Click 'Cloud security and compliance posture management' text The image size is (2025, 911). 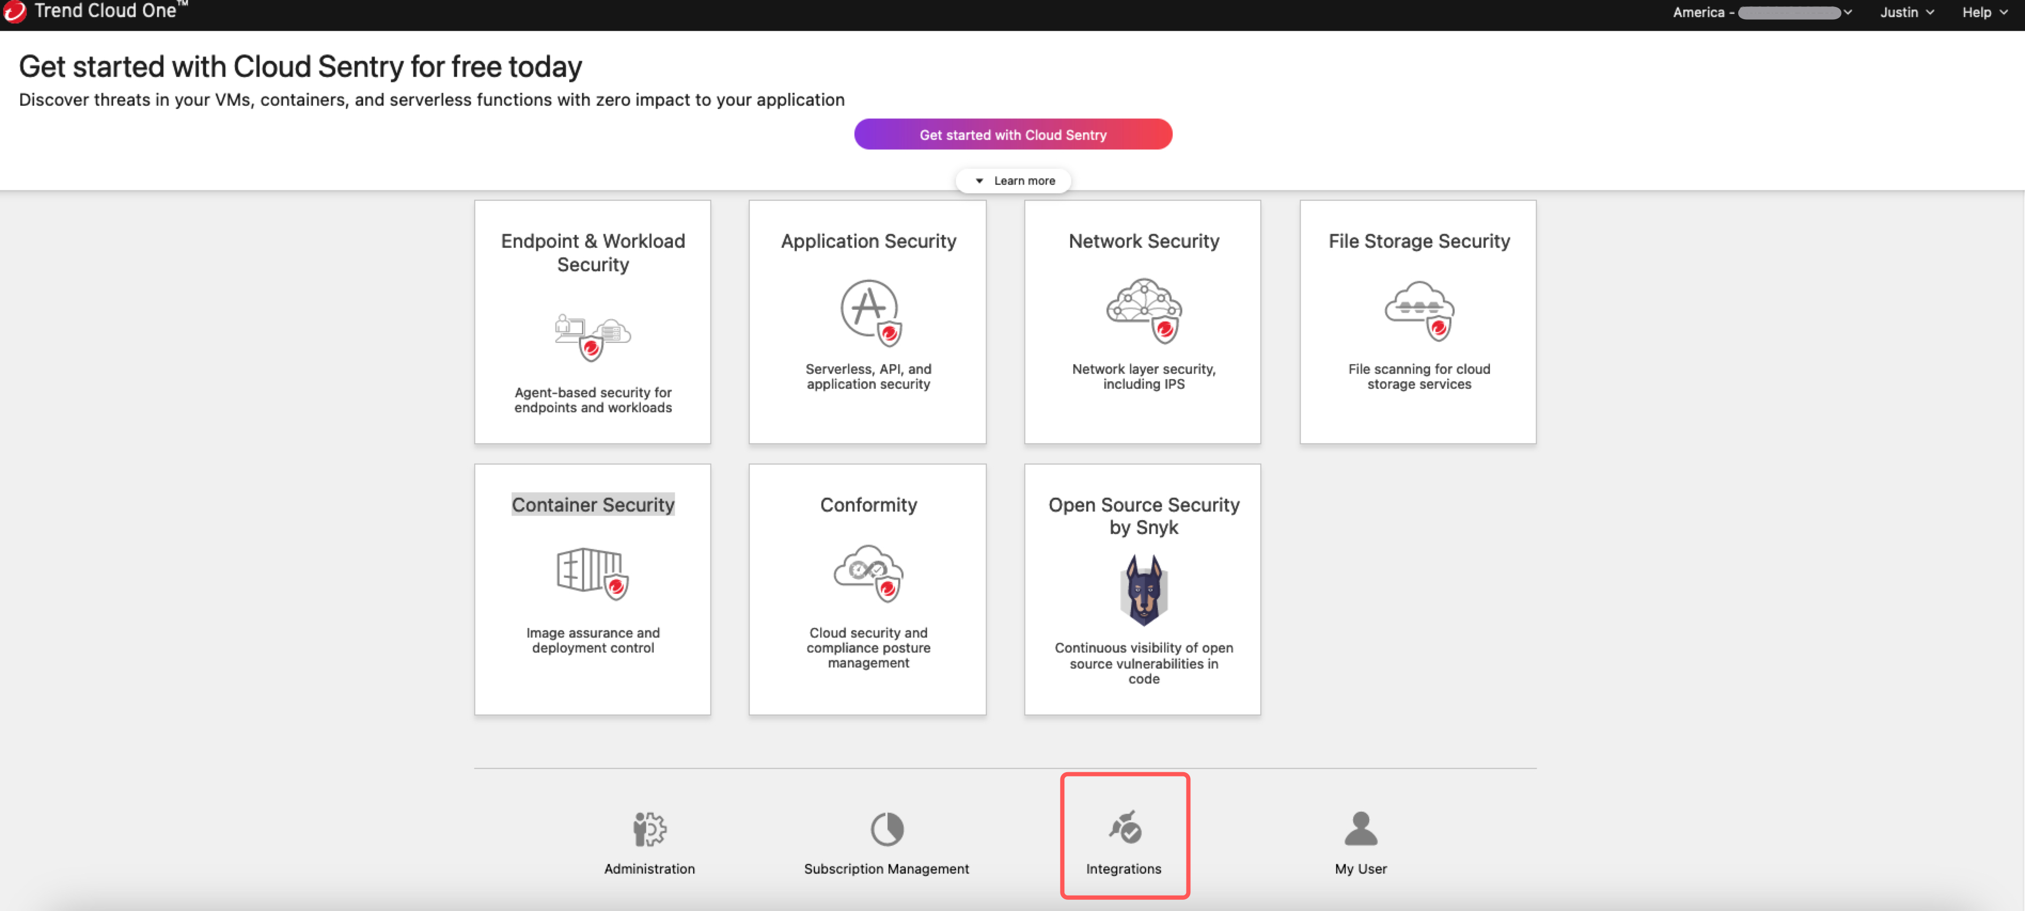pos(869,648)
